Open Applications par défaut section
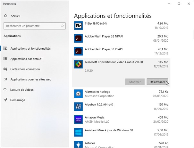Screen dimensions: 194x148 click(26, 59)
